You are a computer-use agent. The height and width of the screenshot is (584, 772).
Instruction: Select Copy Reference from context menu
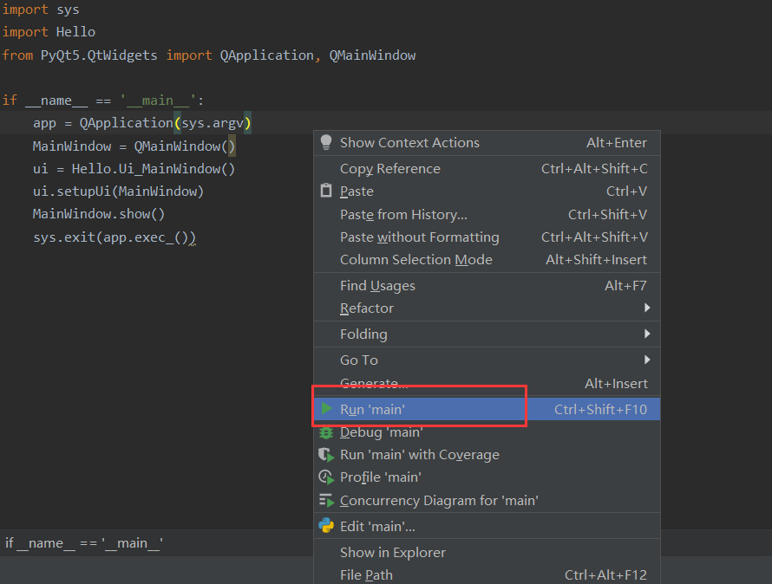[x=389, y=169]
